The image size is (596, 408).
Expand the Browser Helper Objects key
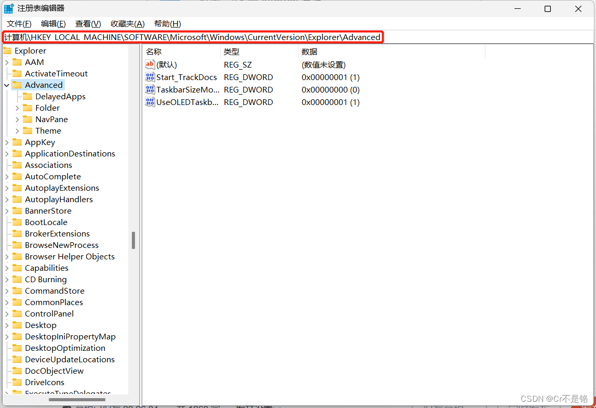pos(6,257)
